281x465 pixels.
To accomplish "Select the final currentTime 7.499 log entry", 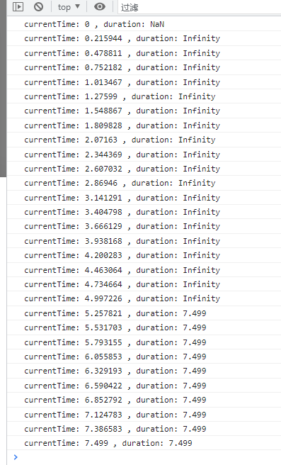I will pyautogui.click(x=144, y=443).
